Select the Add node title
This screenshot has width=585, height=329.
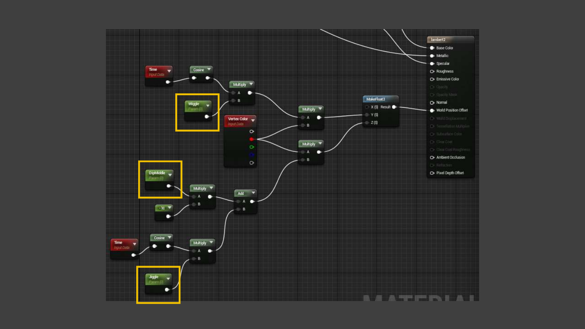[x=241, y=194]
